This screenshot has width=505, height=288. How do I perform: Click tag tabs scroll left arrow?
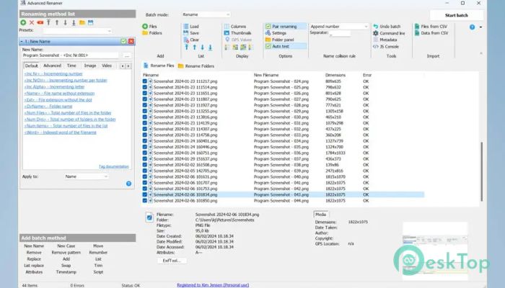pyautogui.click(x=123, y=66)
